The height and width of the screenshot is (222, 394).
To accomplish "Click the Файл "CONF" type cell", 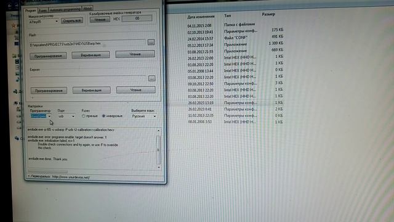I will coord(236,38).
